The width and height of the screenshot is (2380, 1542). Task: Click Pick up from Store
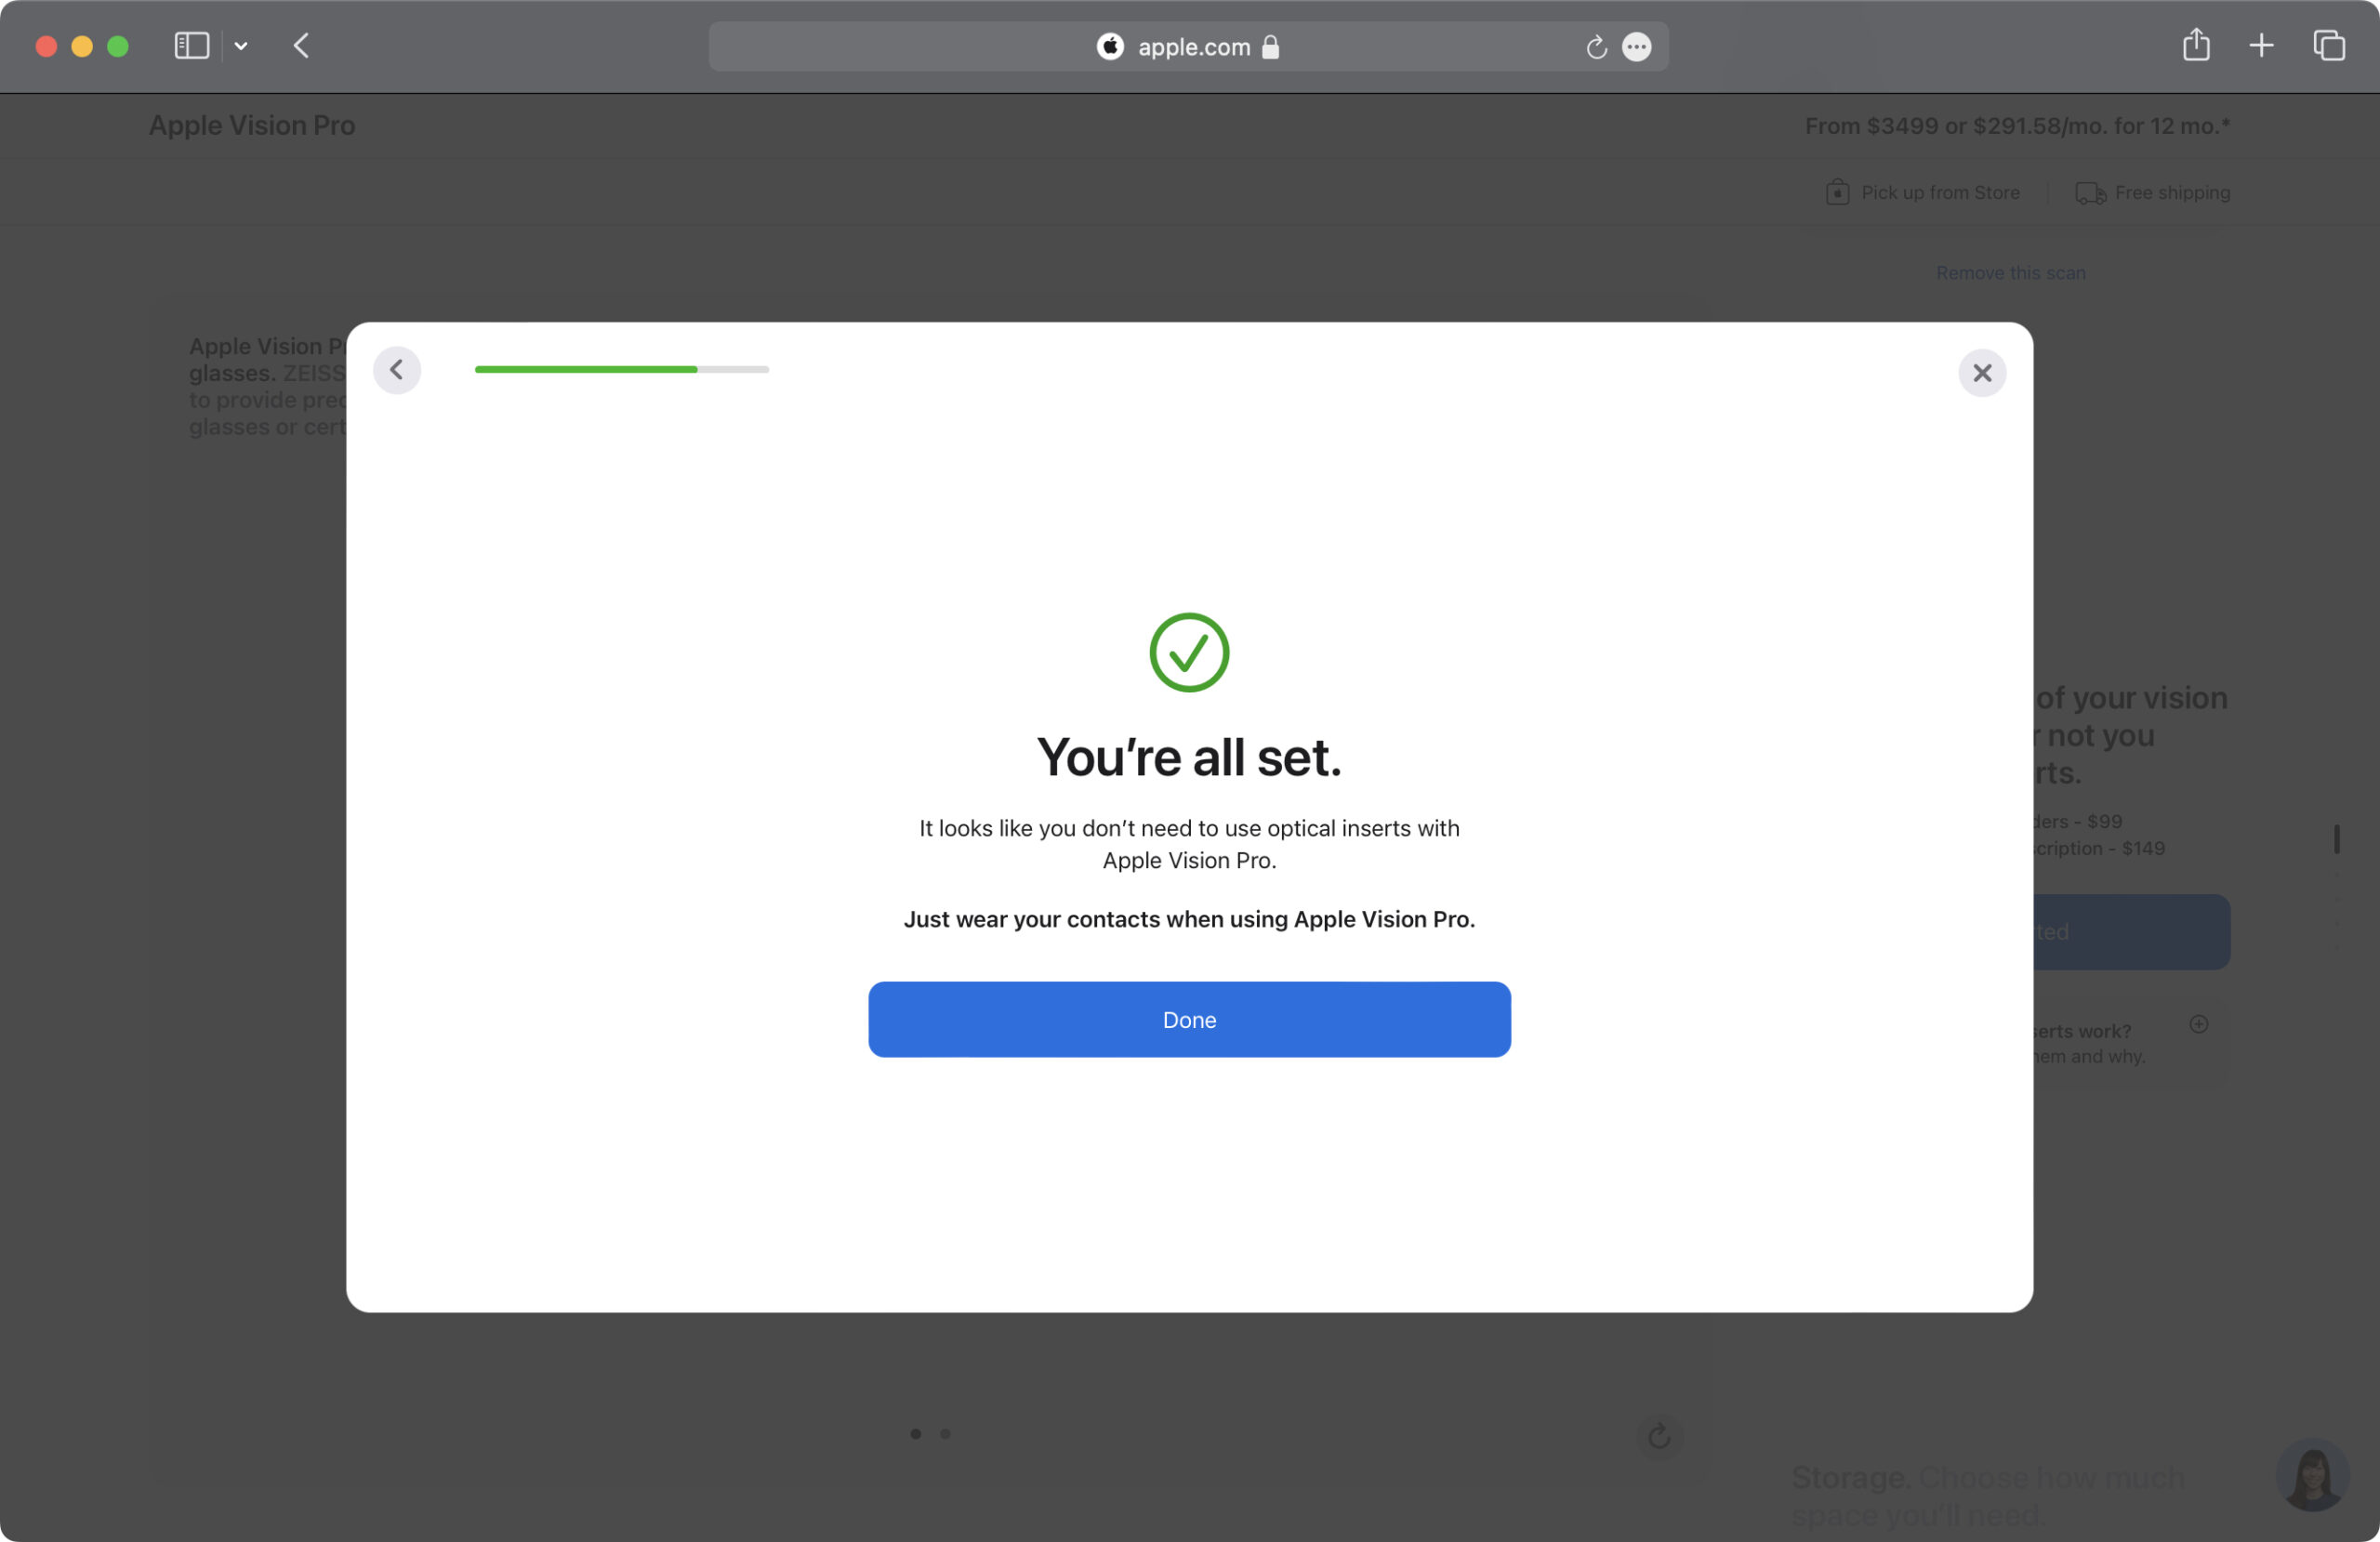click(x=1922, y=192)
